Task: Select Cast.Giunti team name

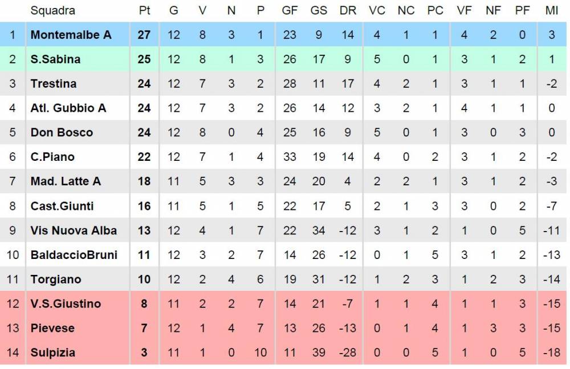Action: tap(62, 206)
